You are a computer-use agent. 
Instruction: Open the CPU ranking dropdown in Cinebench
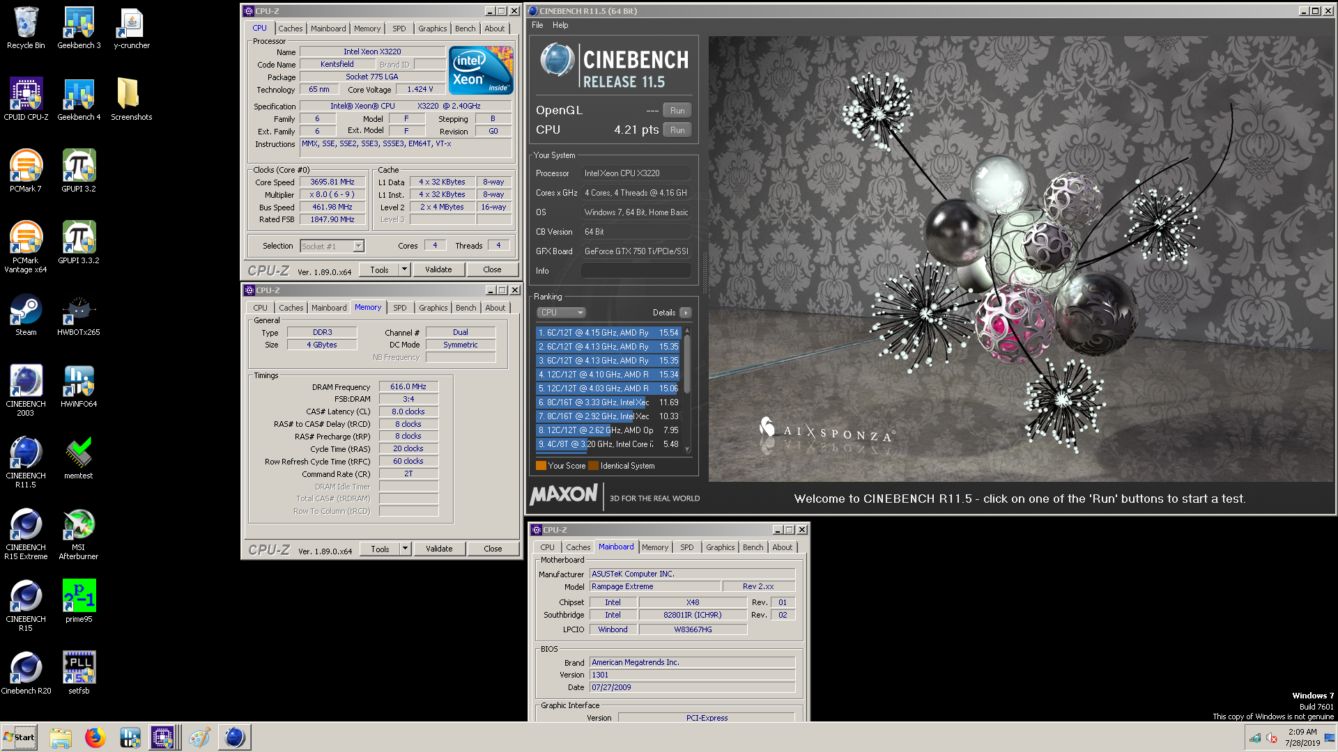tap(561, 313)
